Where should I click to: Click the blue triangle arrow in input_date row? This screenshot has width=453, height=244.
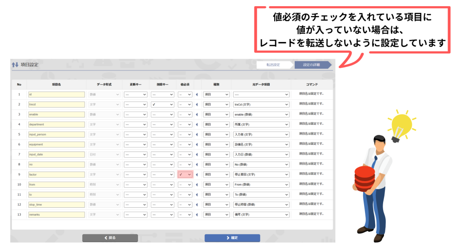(x=197, y=155)
